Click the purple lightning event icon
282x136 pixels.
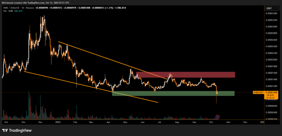click(217, 117)
